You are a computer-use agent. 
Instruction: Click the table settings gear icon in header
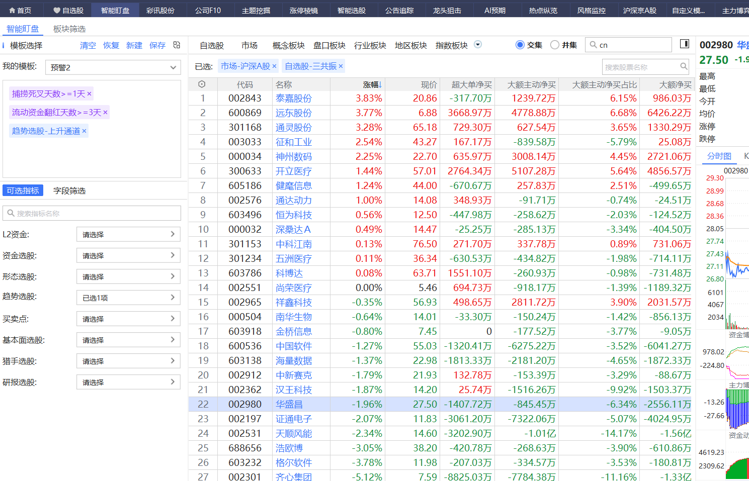202,84
